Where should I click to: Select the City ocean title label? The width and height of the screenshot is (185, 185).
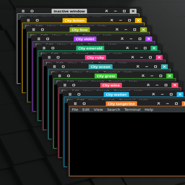click(100, 67)
